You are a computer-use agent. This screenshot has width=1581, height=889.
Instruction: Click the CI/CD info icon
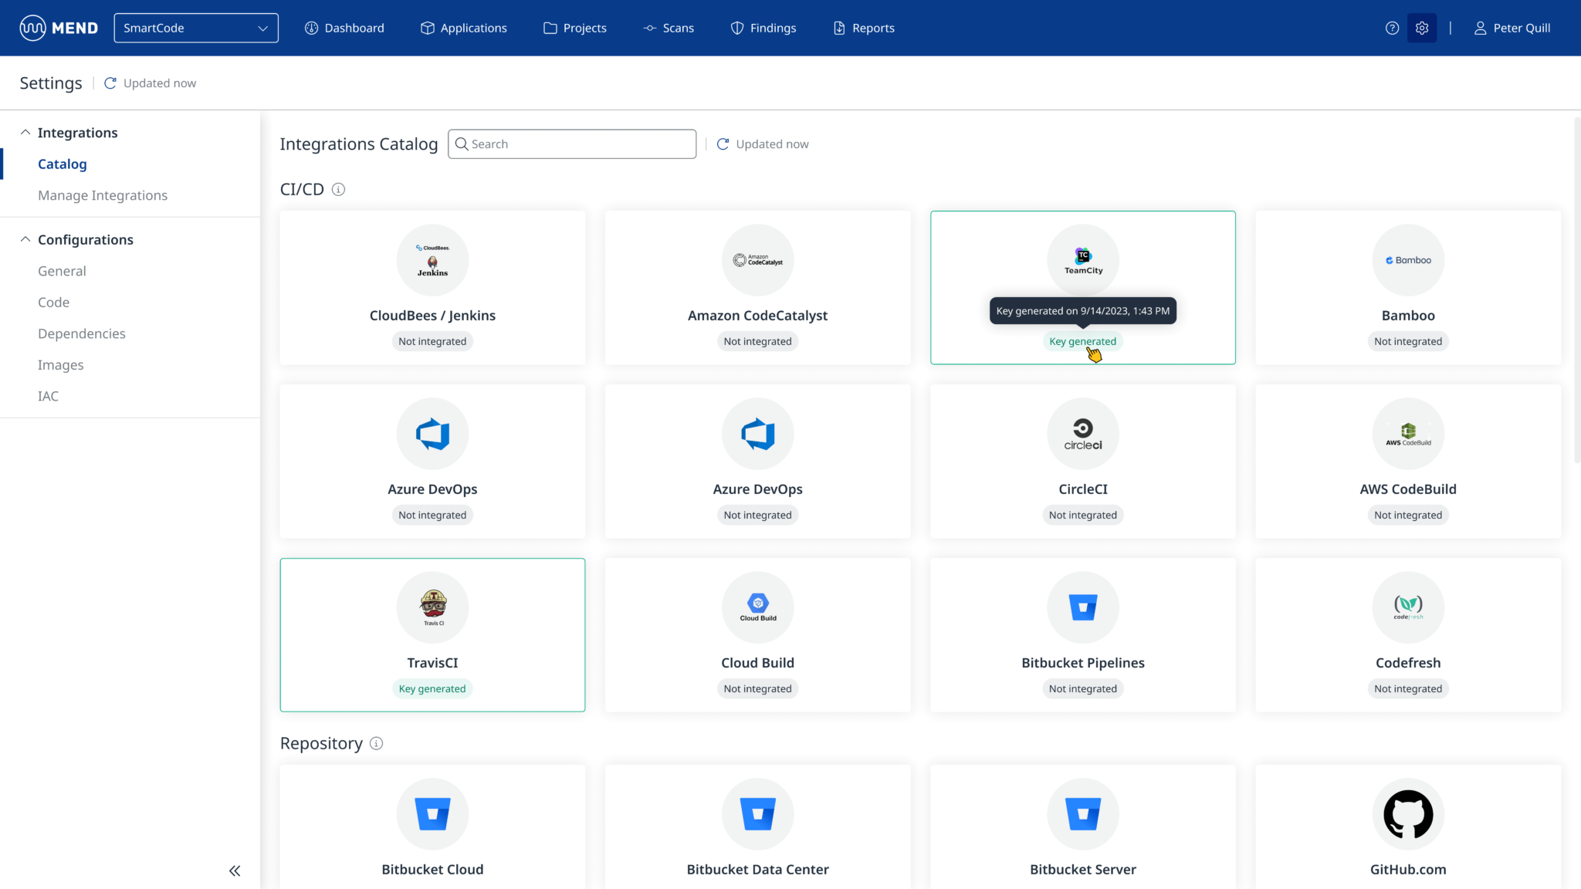tap(338, 190)
